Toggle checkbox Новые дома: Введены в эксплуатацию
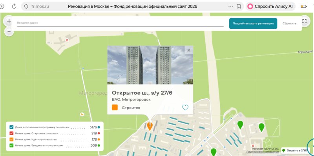The width and height of the screenshot is (314, 156). coord(11,145)
